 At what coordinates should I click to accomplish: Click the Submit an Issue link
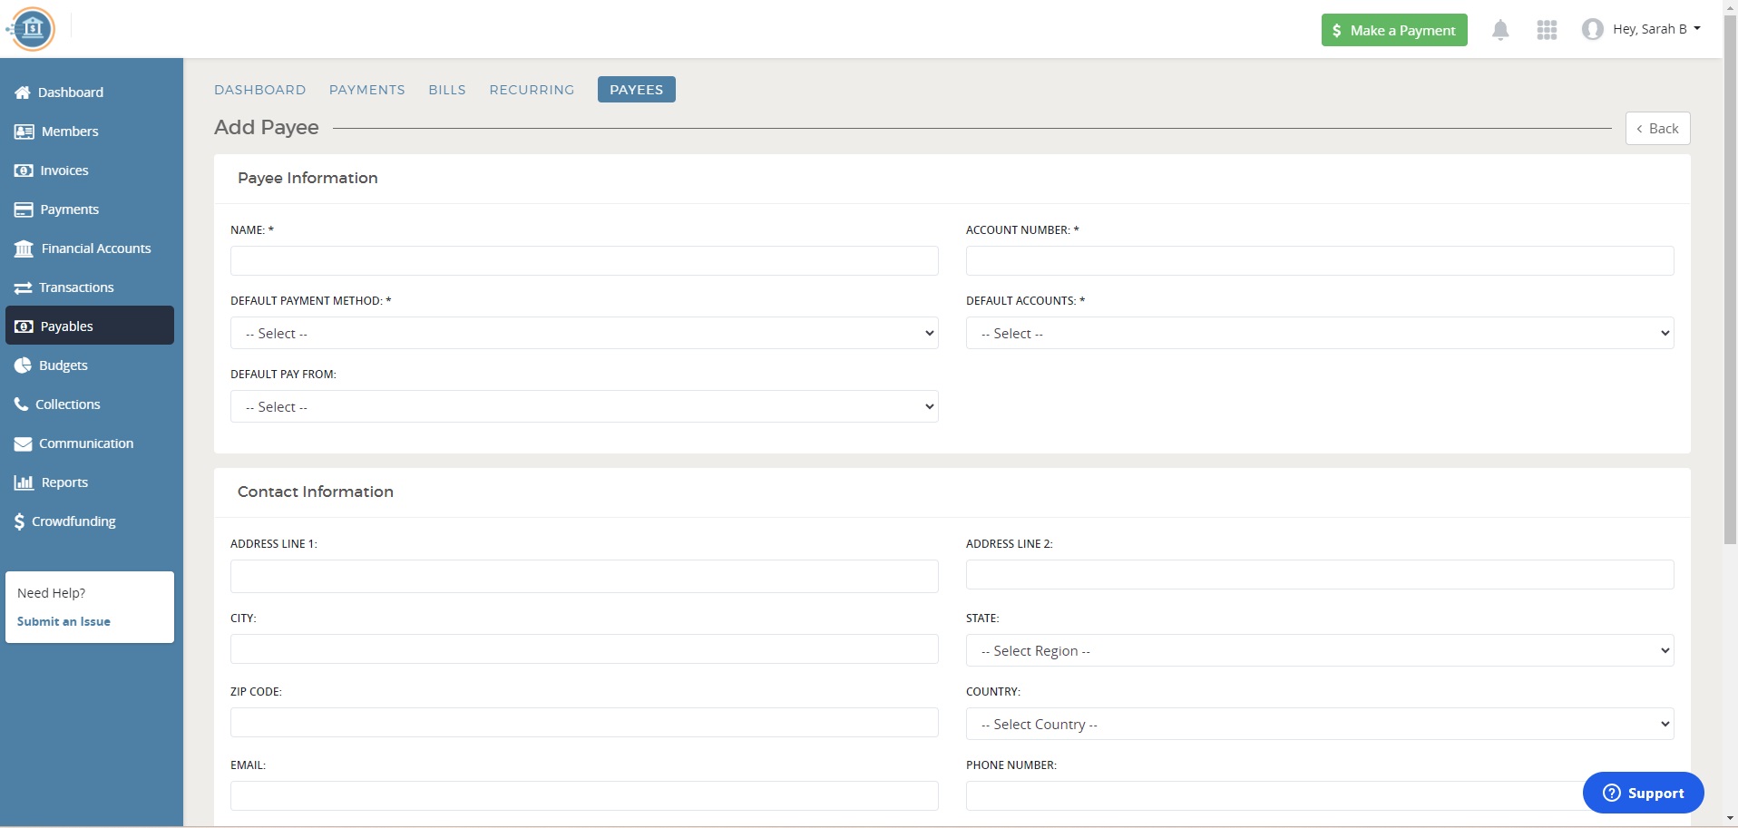(x=63, y=621)
